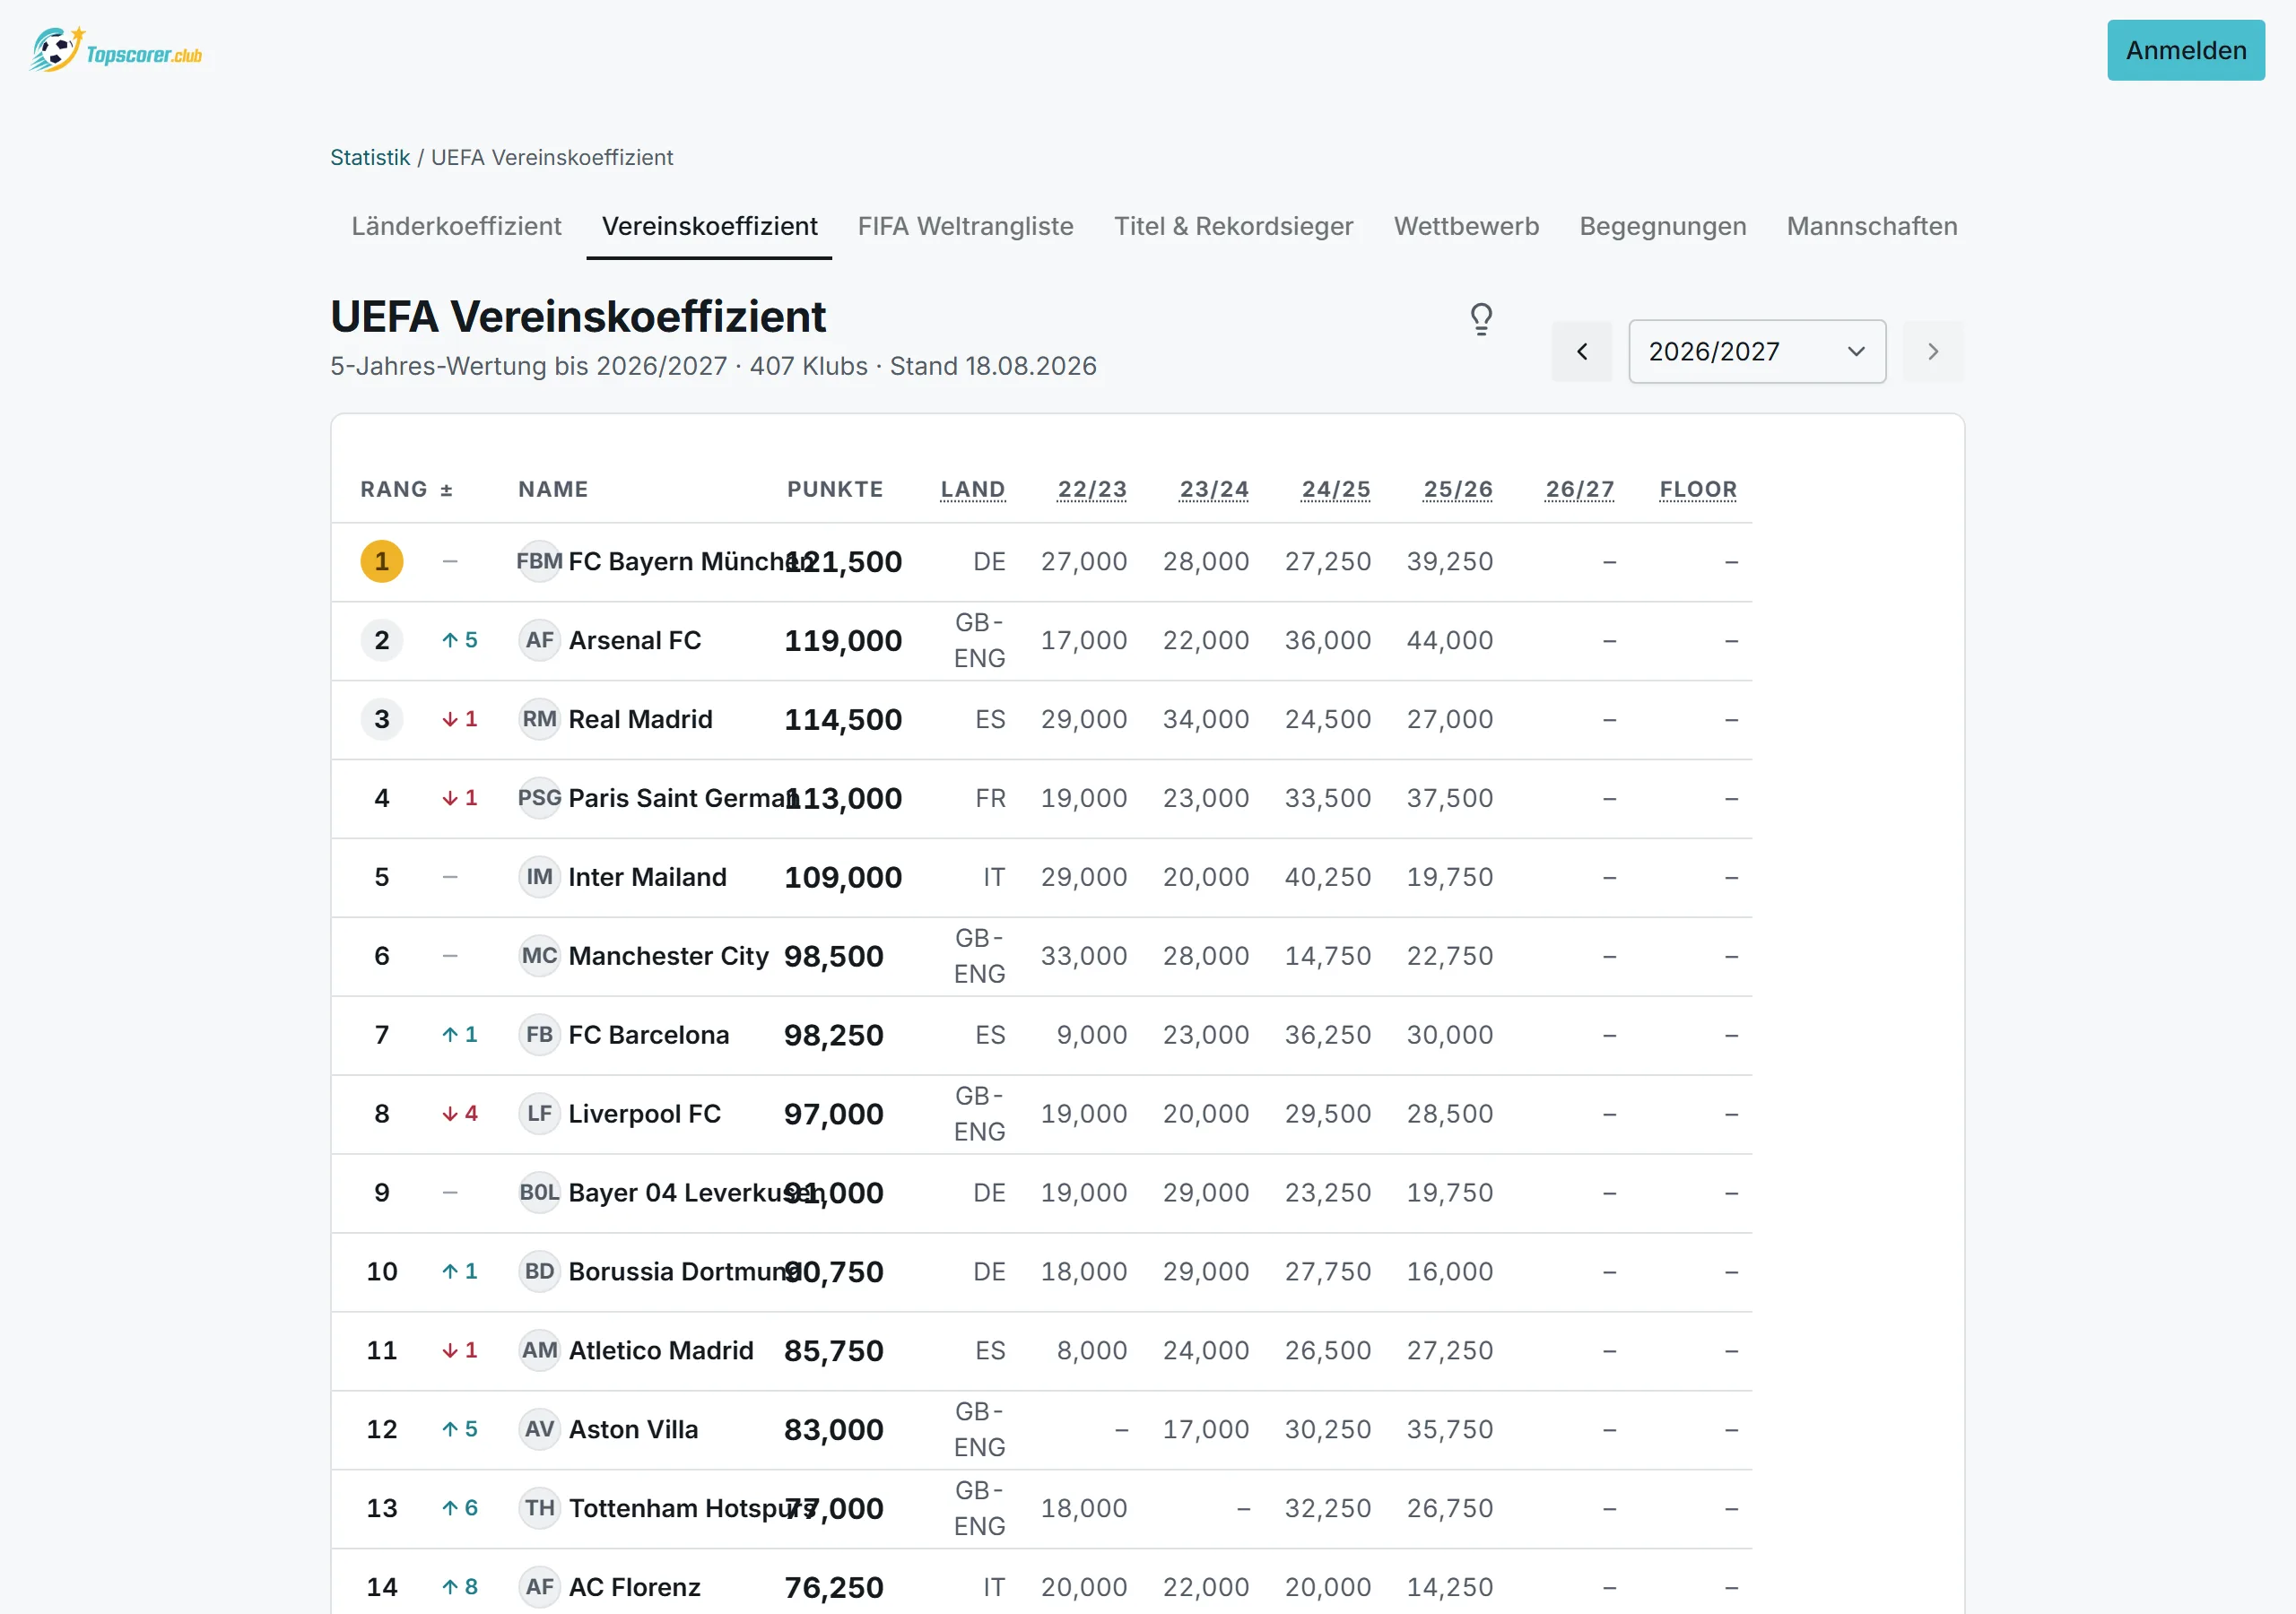Click the PUNKTE column header
Screen dimensions: 2296x1614
834,489
